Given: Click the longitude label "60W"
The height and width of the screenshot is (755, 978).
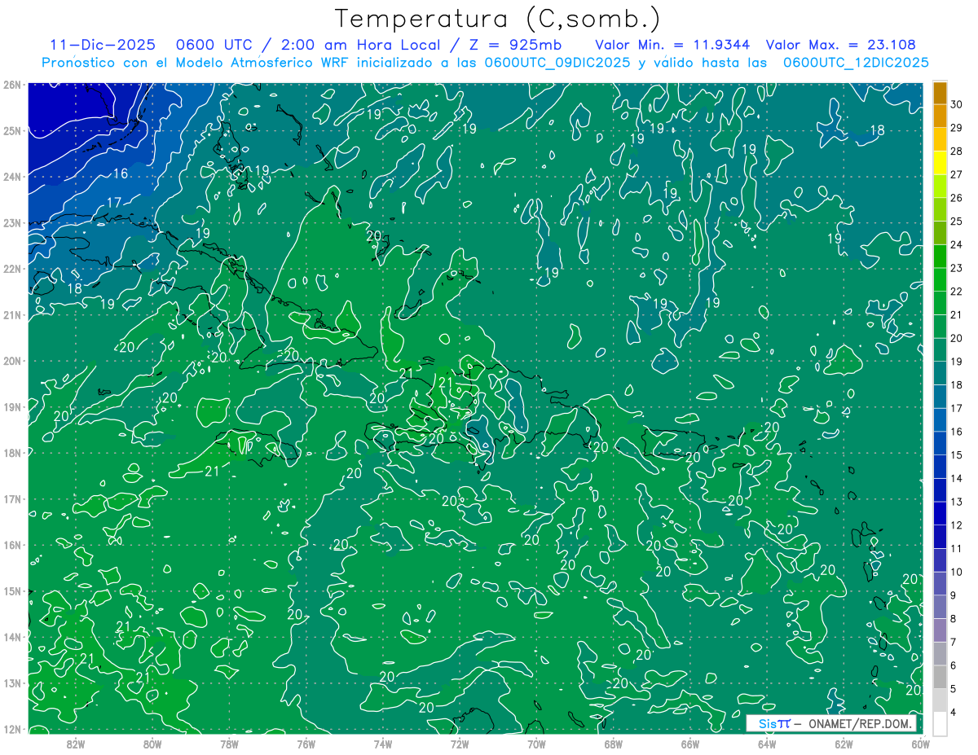Looking at the screenshot, I should tap(921, 744).
